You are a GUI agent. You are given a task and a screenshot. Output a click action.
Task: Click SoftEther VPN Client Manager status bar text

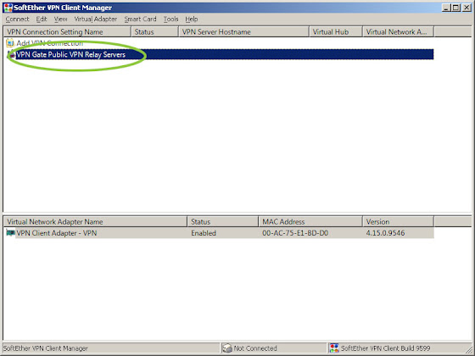46,348
